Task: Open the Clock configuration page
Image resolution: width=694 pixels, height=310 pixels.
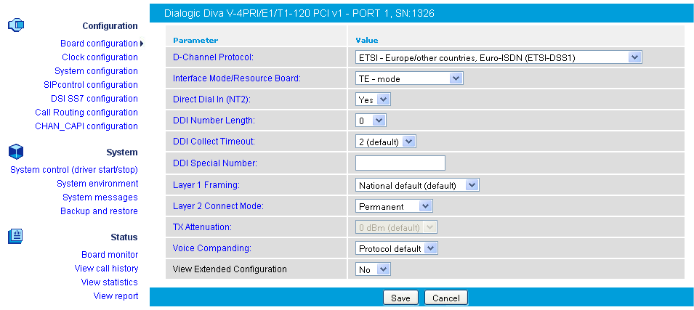Action: [100, 57]
